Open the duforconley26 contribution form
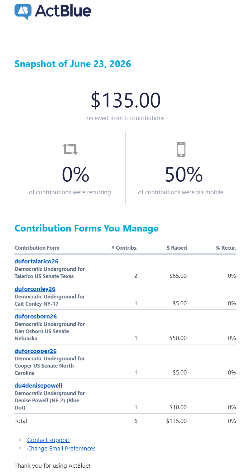 point(35,289)
